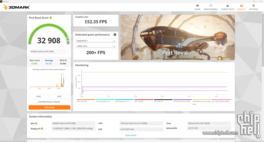Click the large 32 908 score number

coord(49,41)
